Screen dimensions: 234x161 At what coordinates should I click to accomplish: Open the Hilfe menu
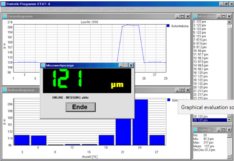click(142, 10)
